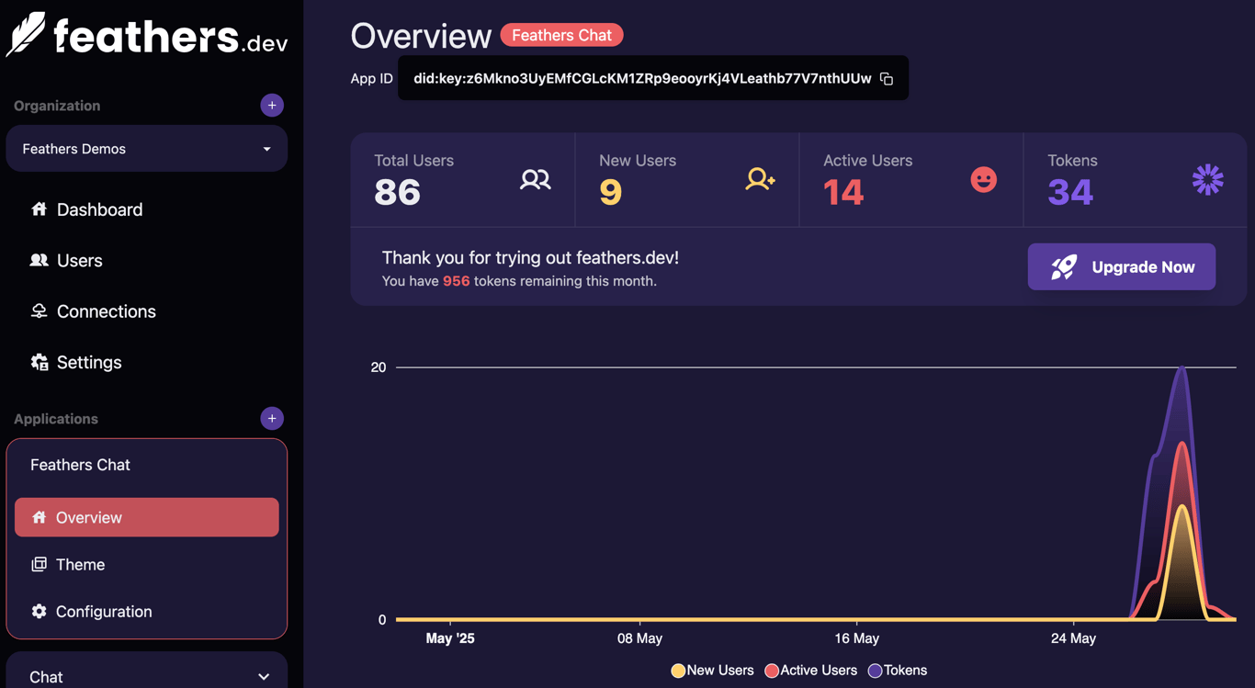This screenshot has height=688, width=1255.
Task: Toggle the New Users series in legend
Action: click(x=713, y=671)
